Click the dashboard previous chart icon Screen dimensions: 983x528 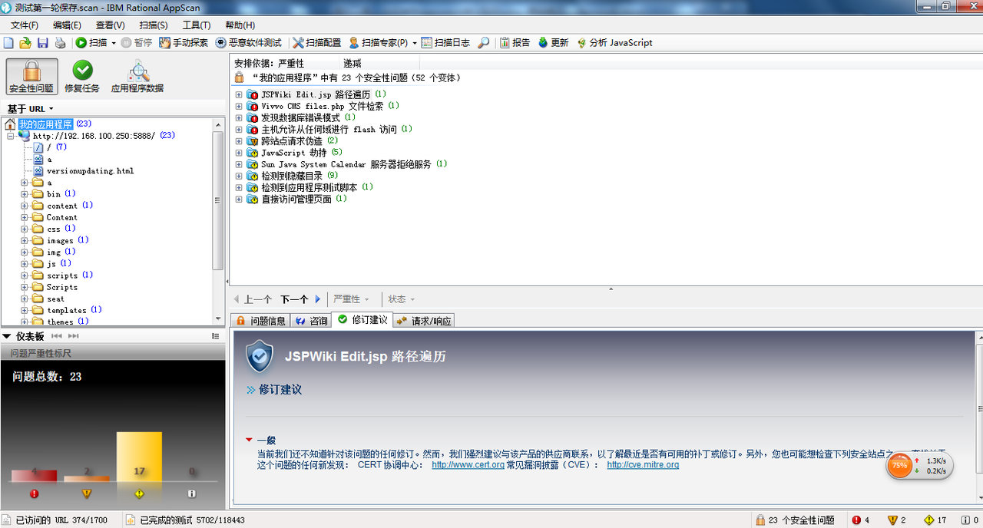pyautogui.click(x=57, y=336)
